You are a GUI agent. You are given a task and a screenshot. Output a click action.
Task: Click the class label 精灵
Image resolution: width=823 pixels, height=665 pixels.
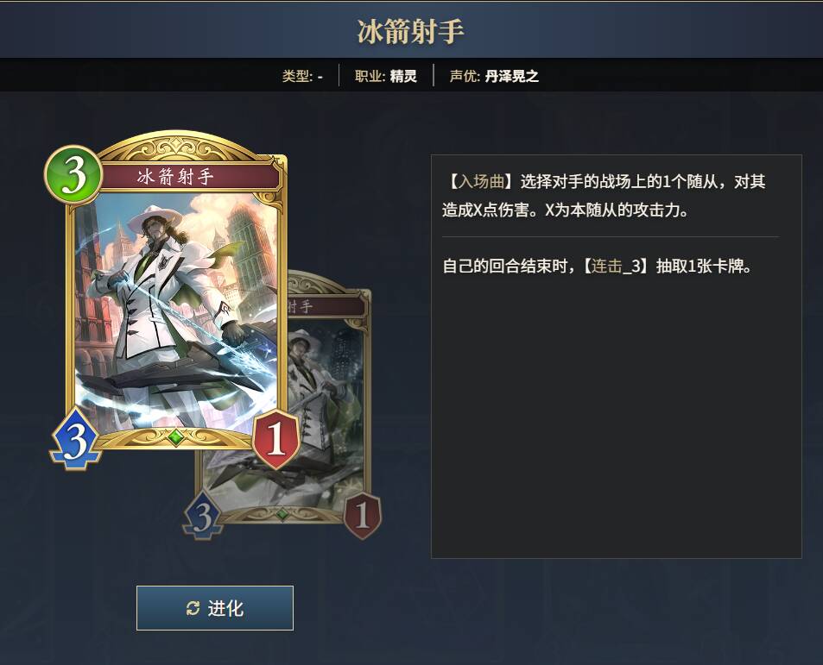pyautogui.click(x=403, y=76)
